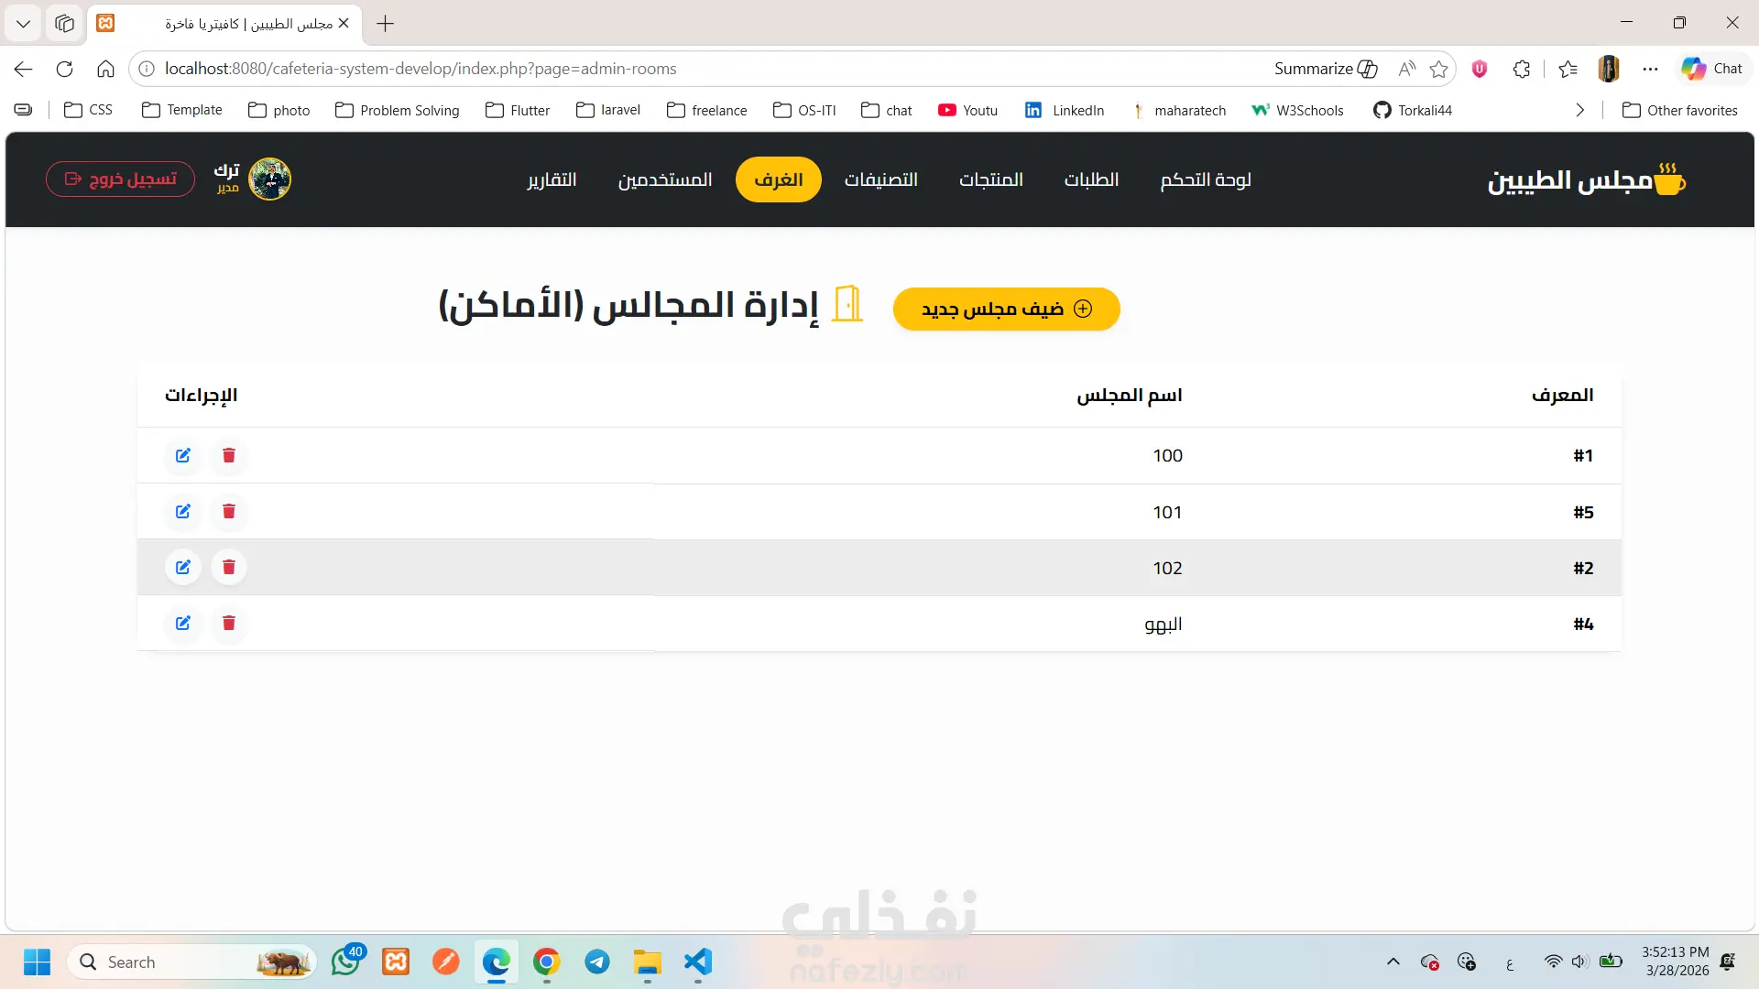Edit the البهو room entry
The height and width of the screenshot is (989, 1759).
point(183,623)
